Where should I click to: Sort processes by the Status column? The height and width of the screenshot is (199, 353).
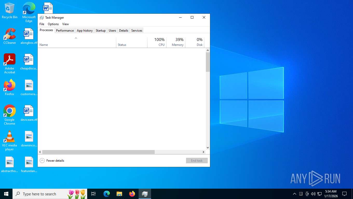point(132,42)
